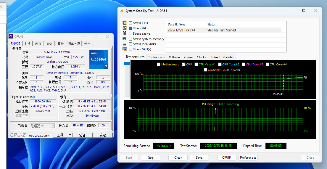Click the Intel Core i7 logo in CPU-Z
The height and width of the screenshot is (169, 327).
pyautogui.click(x=99, y=60)
